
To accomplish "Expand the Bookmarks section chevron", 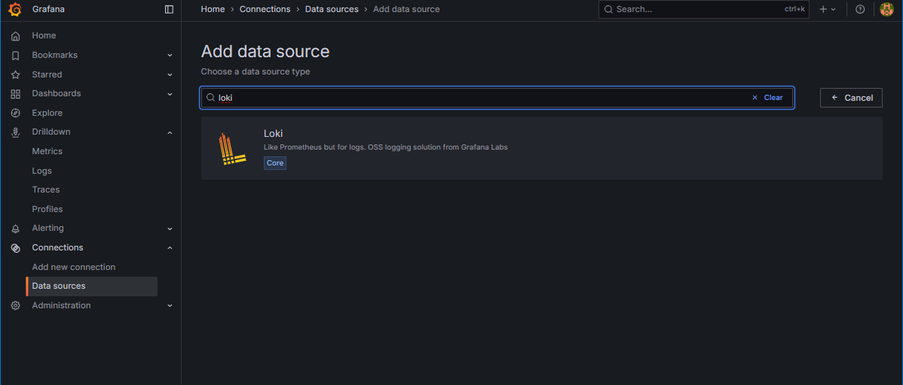I will (170, 56).
